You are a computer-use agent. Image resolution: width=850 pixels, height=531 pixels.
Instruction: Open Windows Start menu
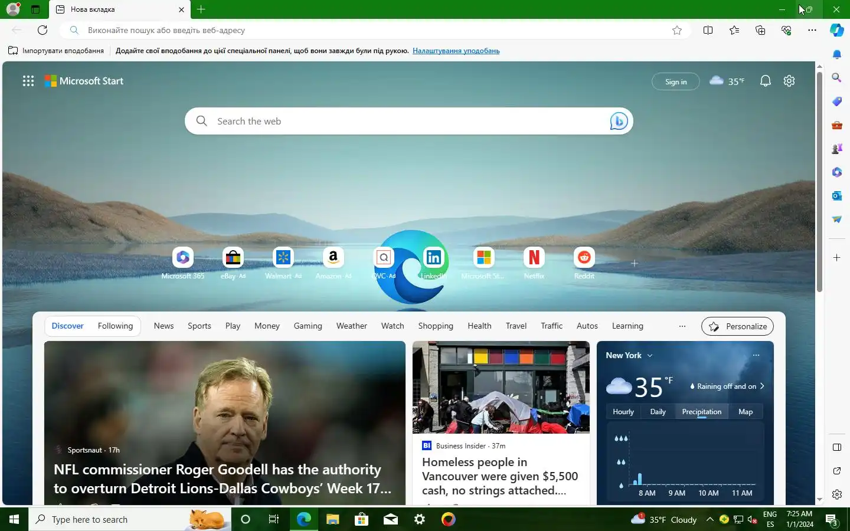point(14,519)
